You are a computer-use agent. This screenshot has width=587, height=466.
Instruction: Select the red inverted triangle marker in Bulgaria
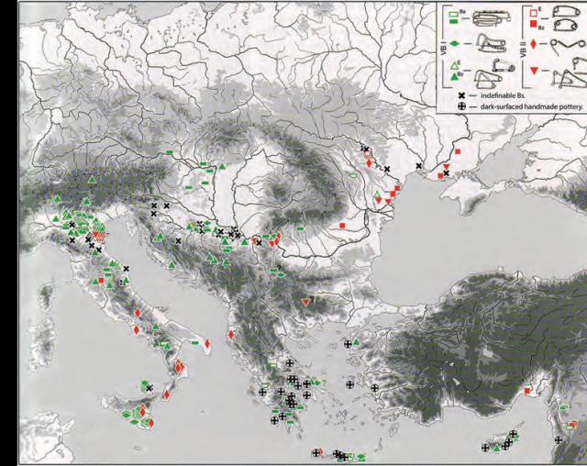tap(307, 302)
